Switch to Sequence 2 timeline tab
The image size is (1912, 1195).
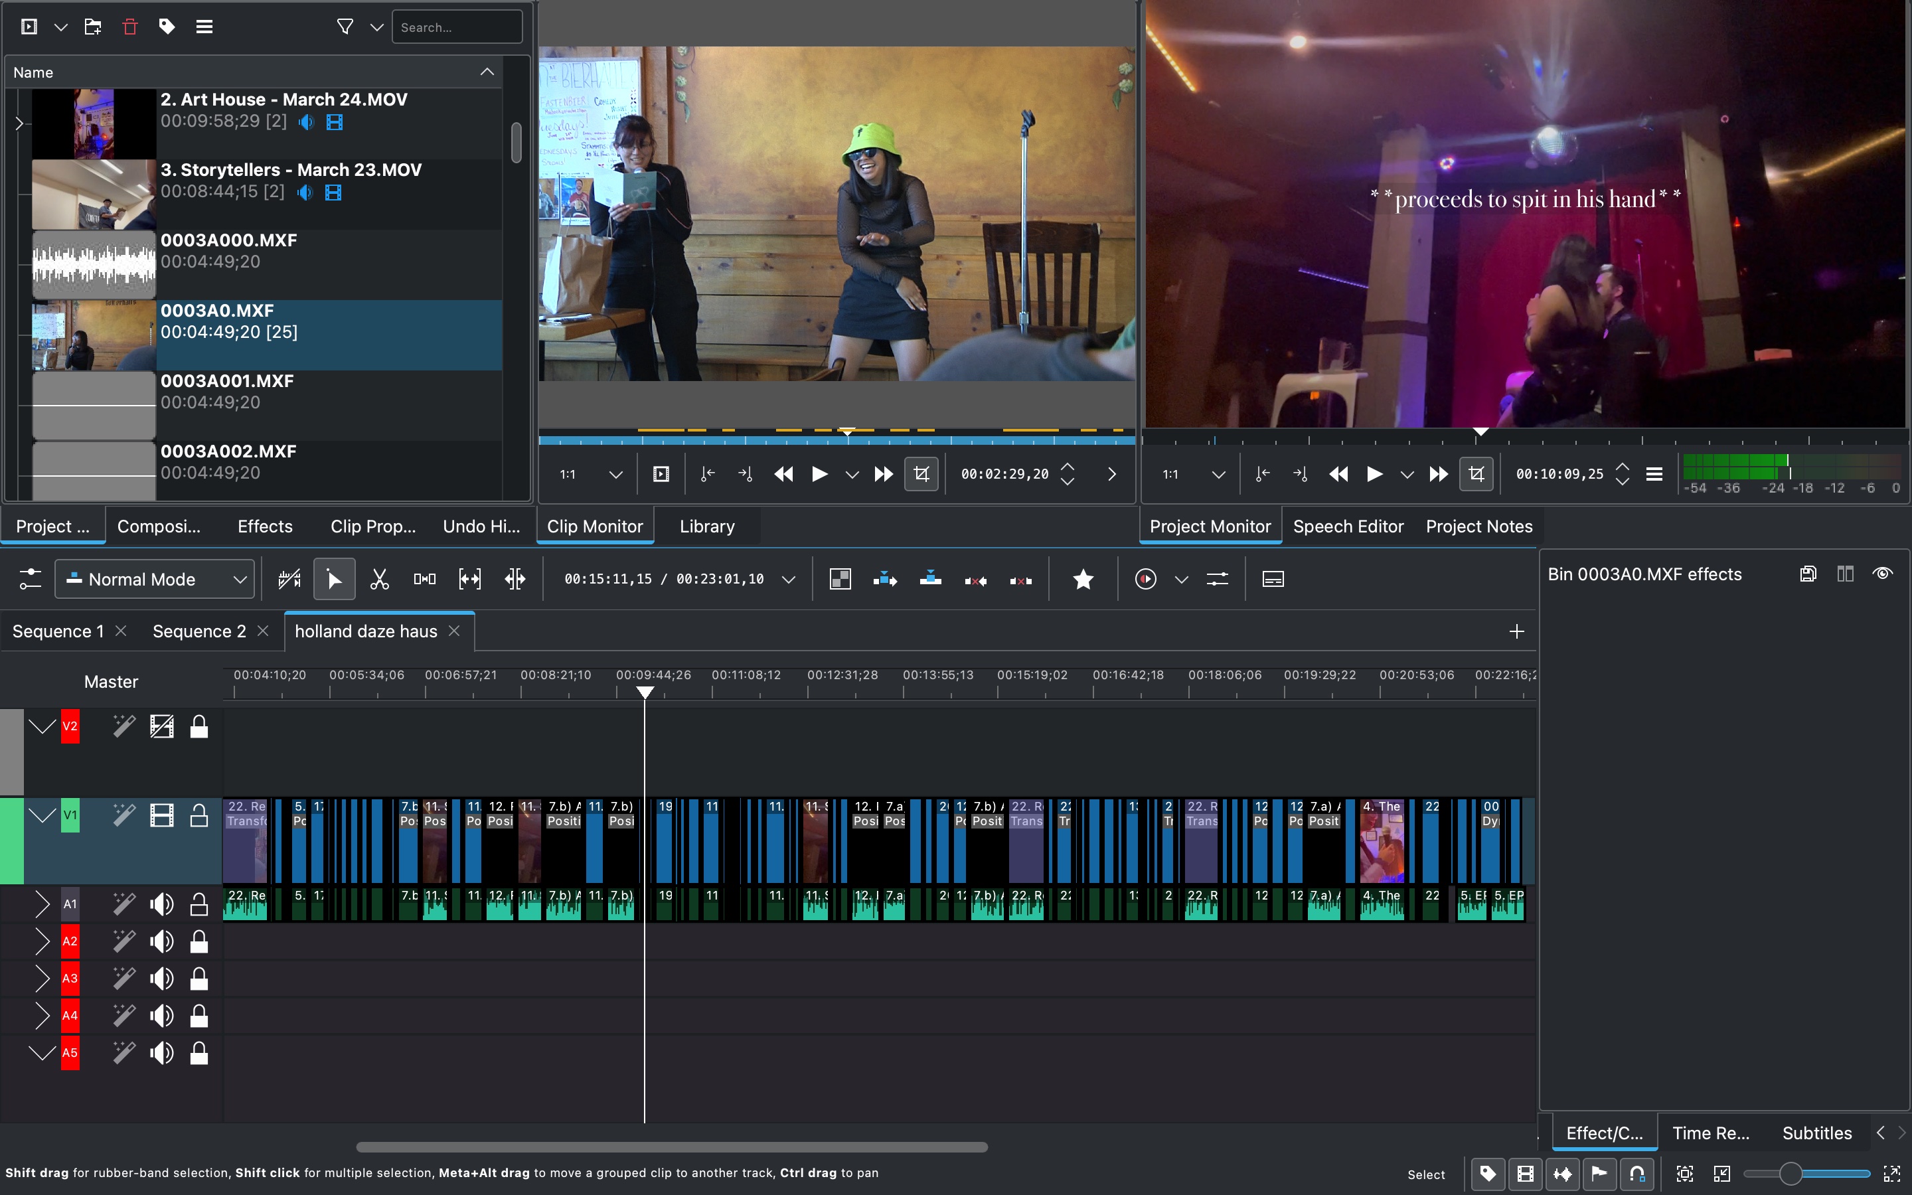tap(199, 631)
